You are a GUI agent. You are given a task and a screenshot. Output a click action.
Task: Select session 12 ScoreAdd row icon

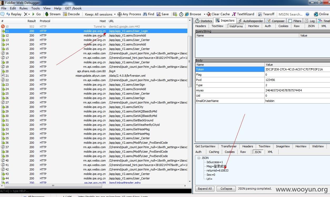click(x=3, y=35)
